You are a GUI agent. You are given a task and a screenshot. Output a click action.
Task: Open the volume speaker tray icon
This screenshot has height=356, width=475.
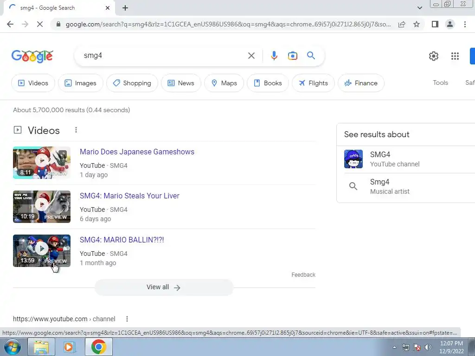click(x=428, y=347)
